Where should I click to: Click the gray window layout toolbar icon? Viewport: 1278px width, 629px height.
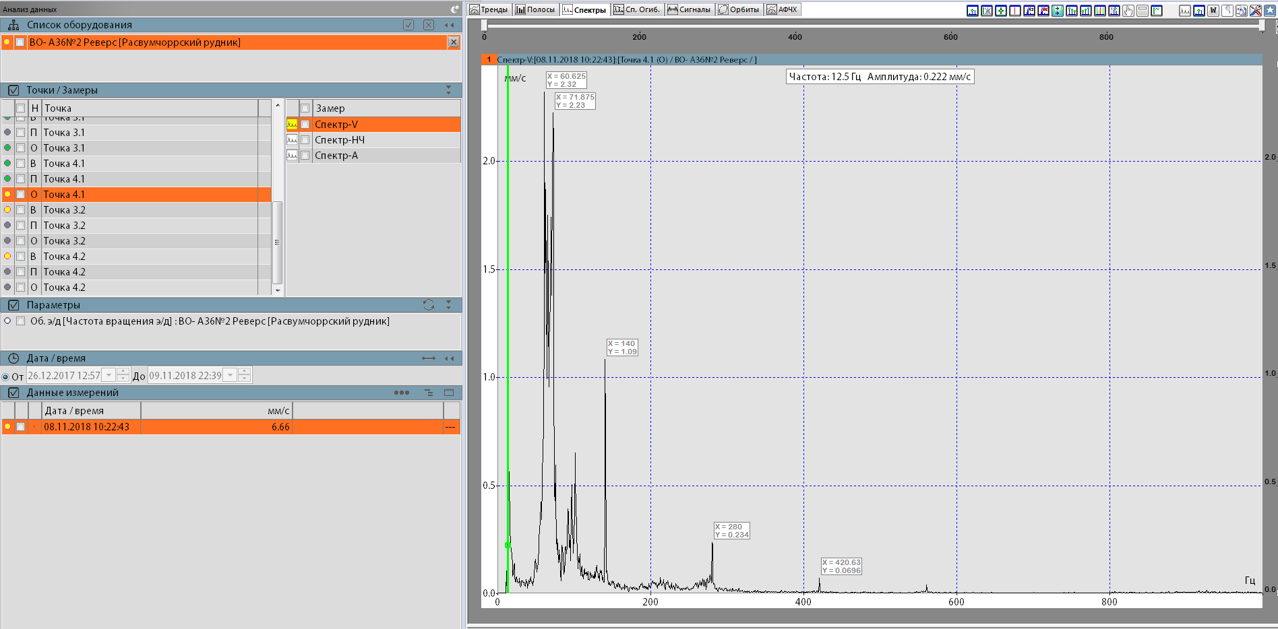[x=1143, y=11]
